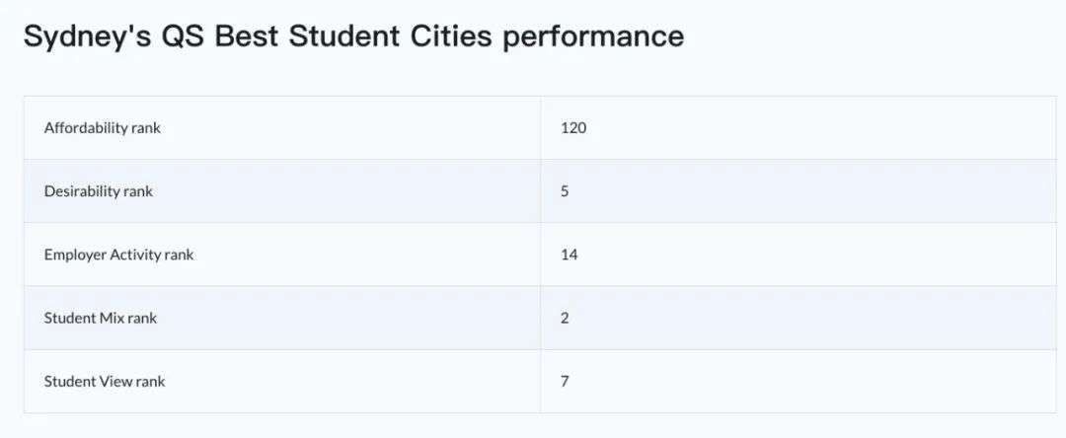Click the Desirability rank value 5
The width and height of the screenshot is (1066, 438).
coord(565,191)
